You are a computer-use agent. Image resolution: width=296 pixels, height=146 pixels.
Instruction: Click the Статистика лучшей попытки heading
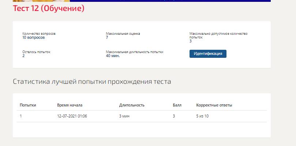point(92,82)
